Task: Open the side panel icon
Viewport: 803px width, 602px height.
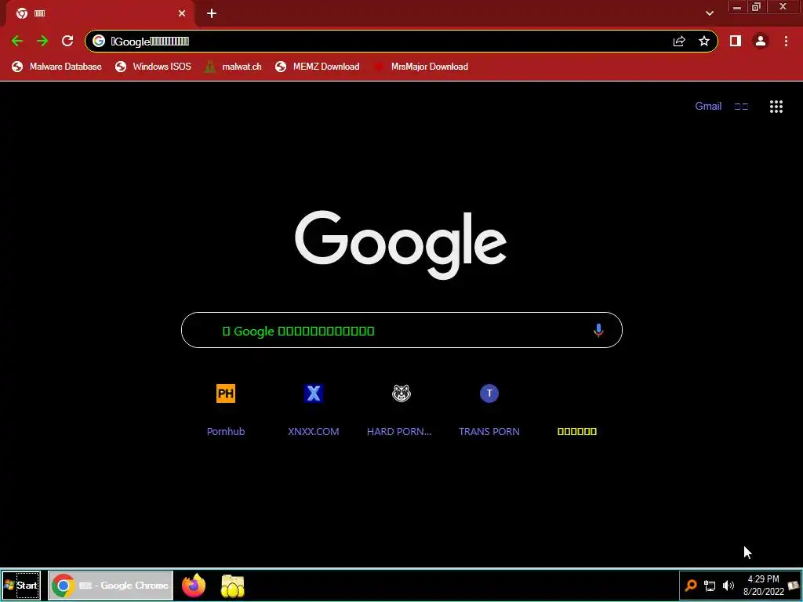Action: click(x=736, y=41)
